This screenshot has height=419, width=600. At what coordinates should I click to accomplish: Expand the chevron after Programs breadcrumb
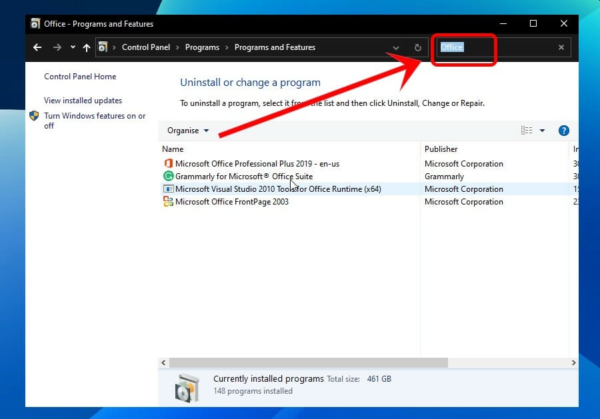(x=227, y=47)
